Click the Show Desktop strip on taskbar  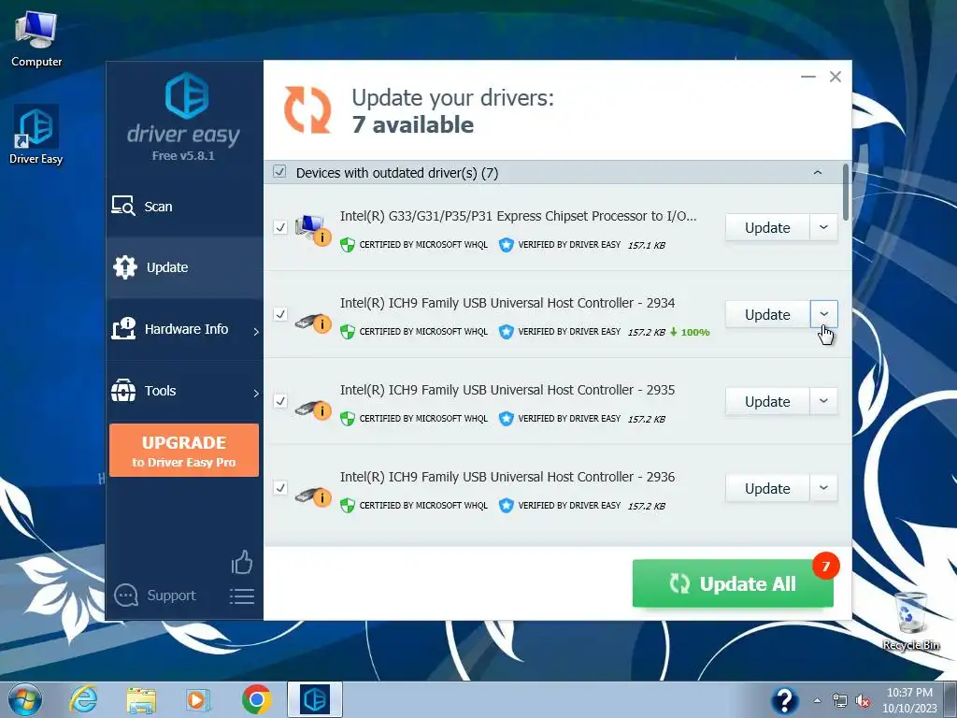coord(950,699)
